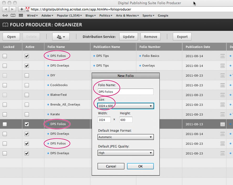Toggle Locked checkbox in first DPS Folios row
This screenshot has width=233, height=185.
[x=5, y=56]
